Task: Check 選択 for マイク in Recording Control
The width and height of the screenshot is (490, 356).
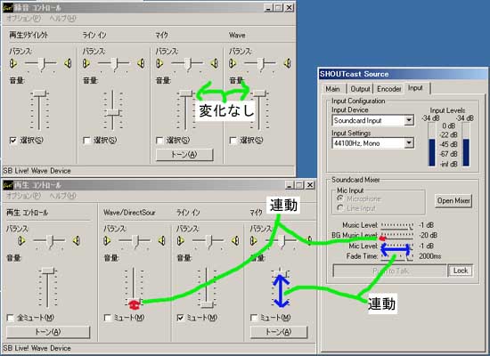Action: pos(159,141)
